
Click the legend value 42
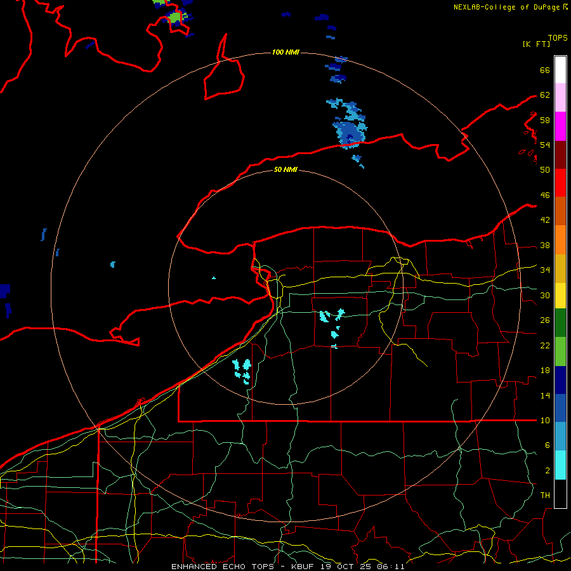point(545,220)
